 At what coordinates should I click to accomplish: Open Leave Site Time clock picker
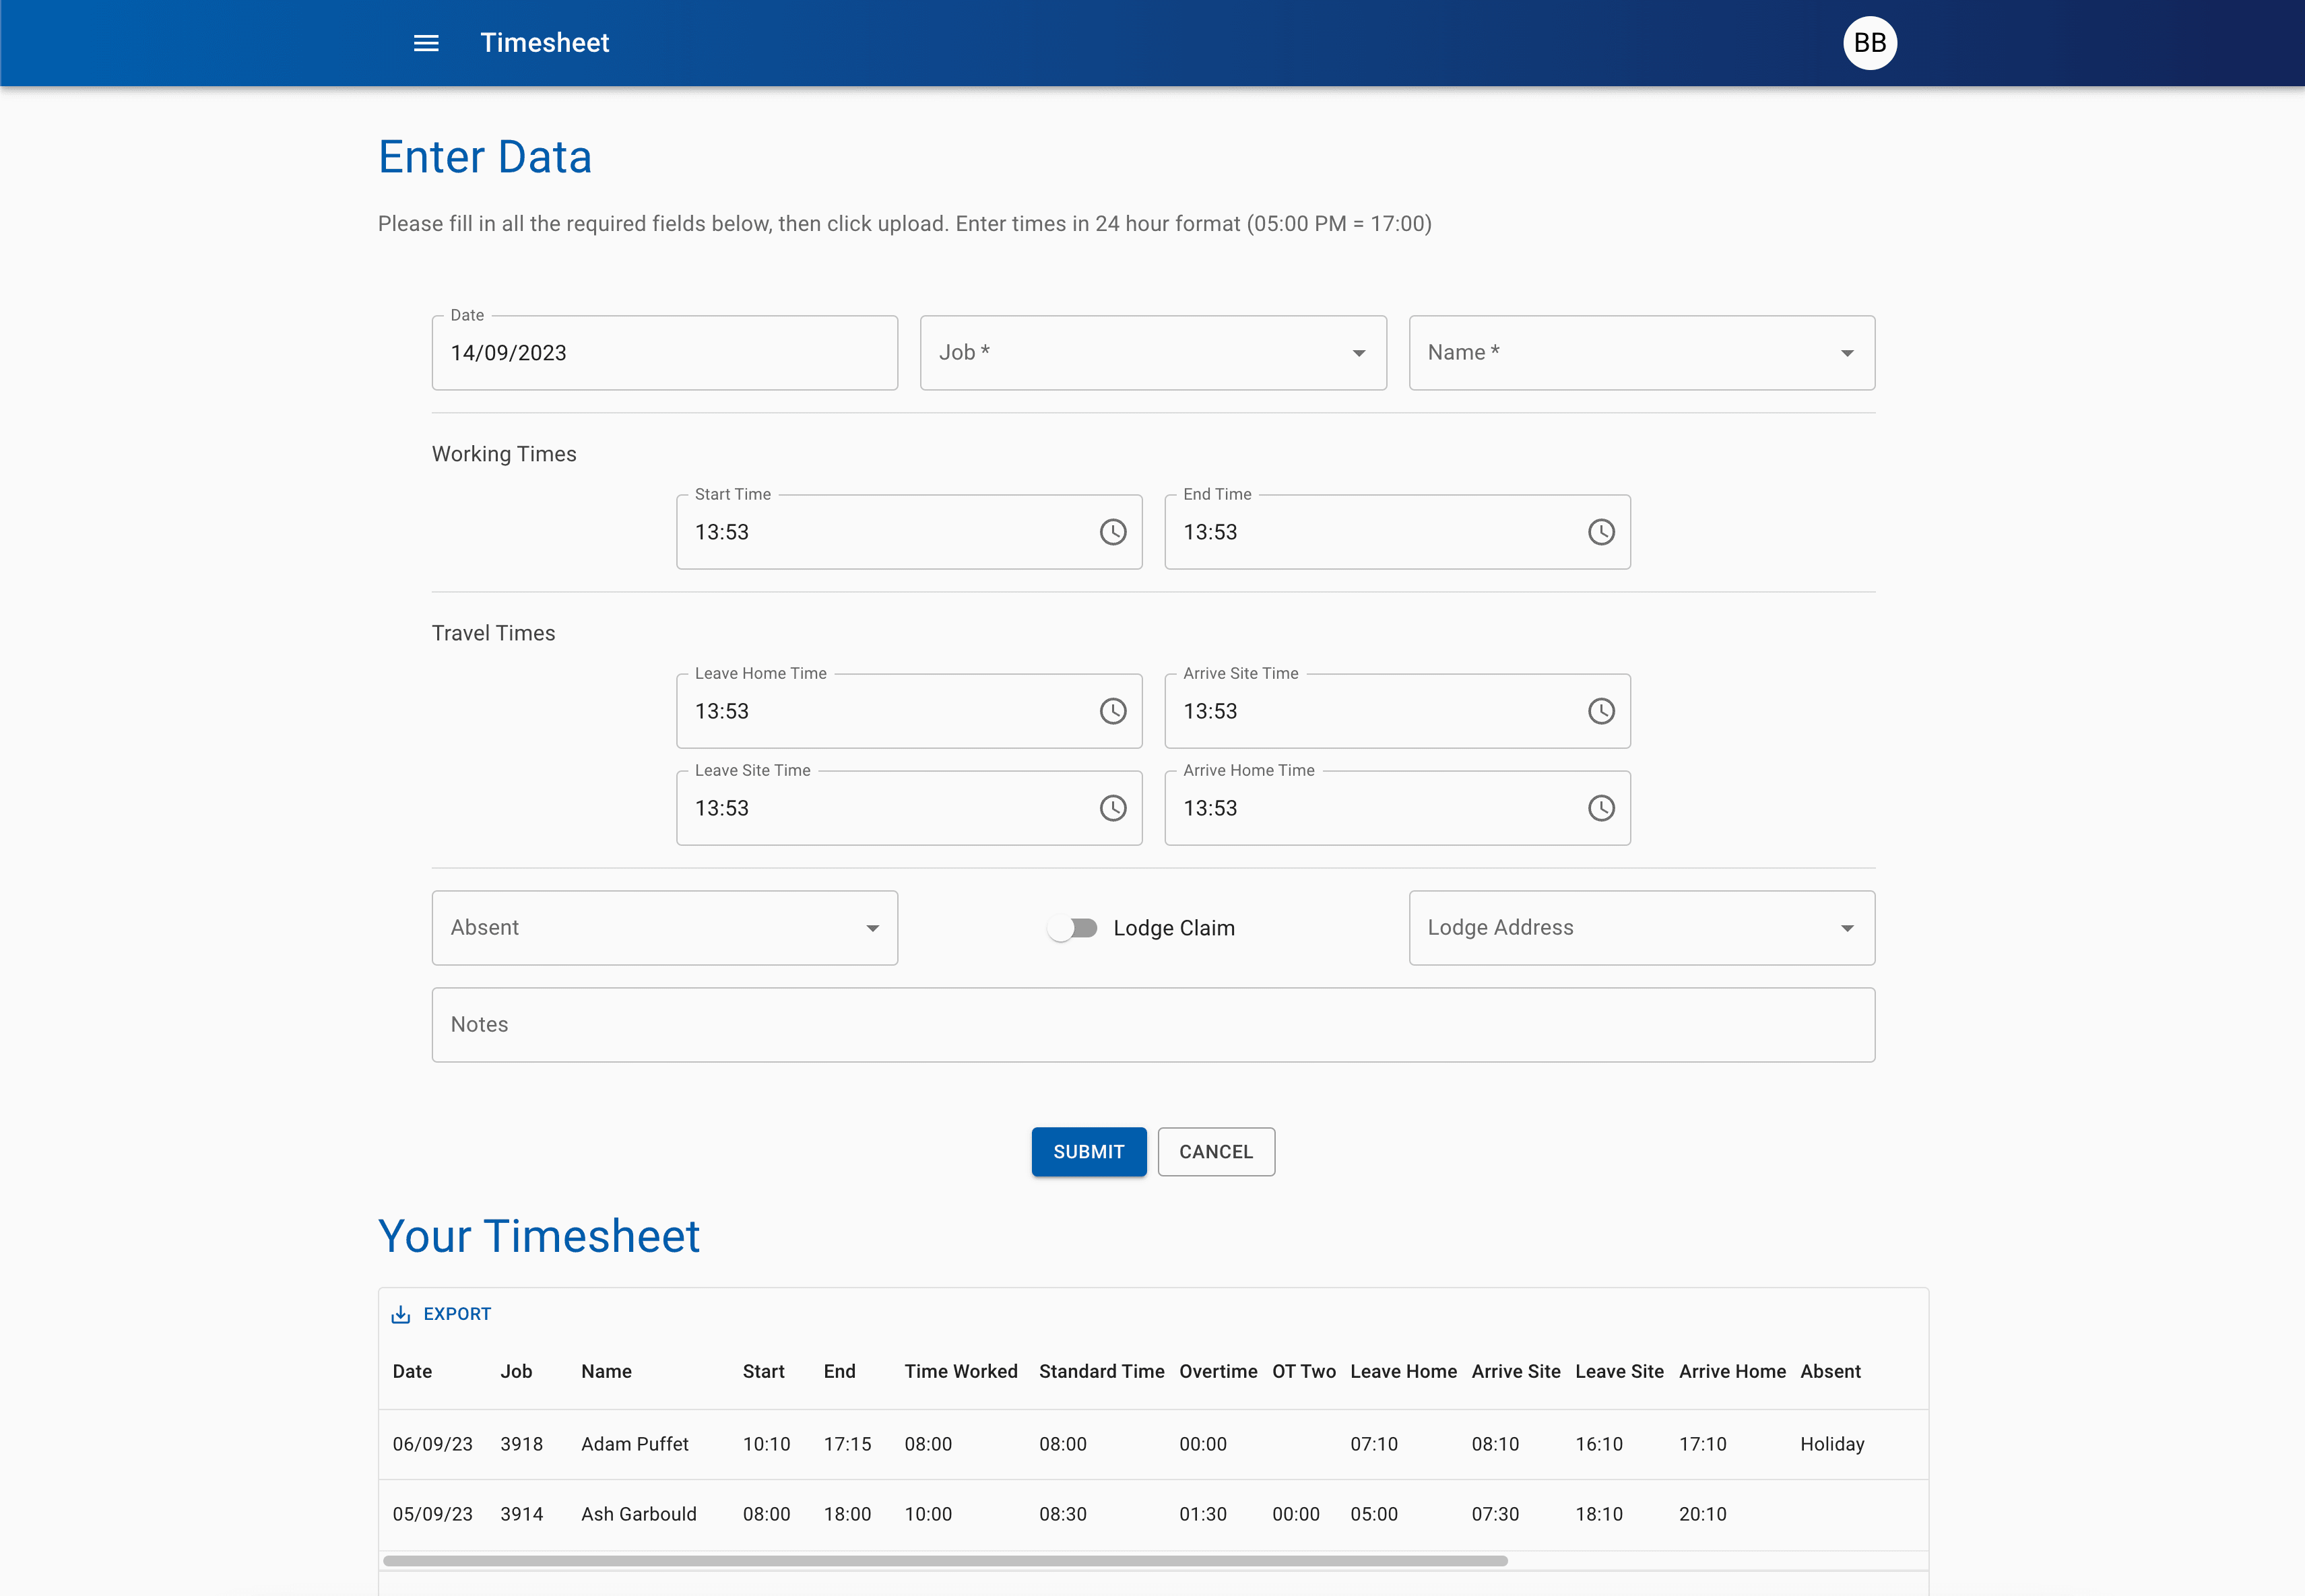point(1112,808)
